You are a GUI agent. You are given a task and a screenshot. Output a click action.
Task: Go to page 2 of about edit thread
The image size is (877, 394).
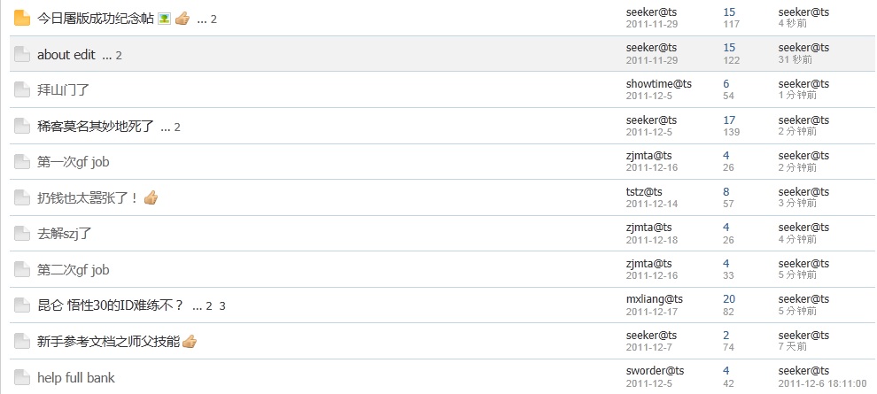[x=119, y=55]
